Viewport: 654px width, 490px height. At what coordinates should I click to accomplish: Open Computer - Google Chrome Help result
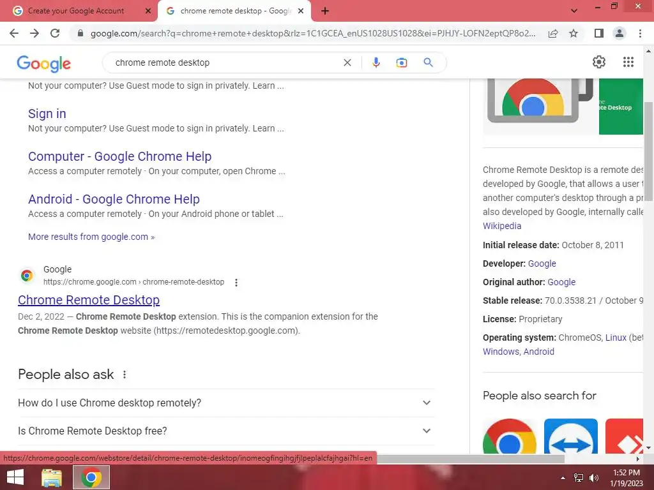(119, 156)
